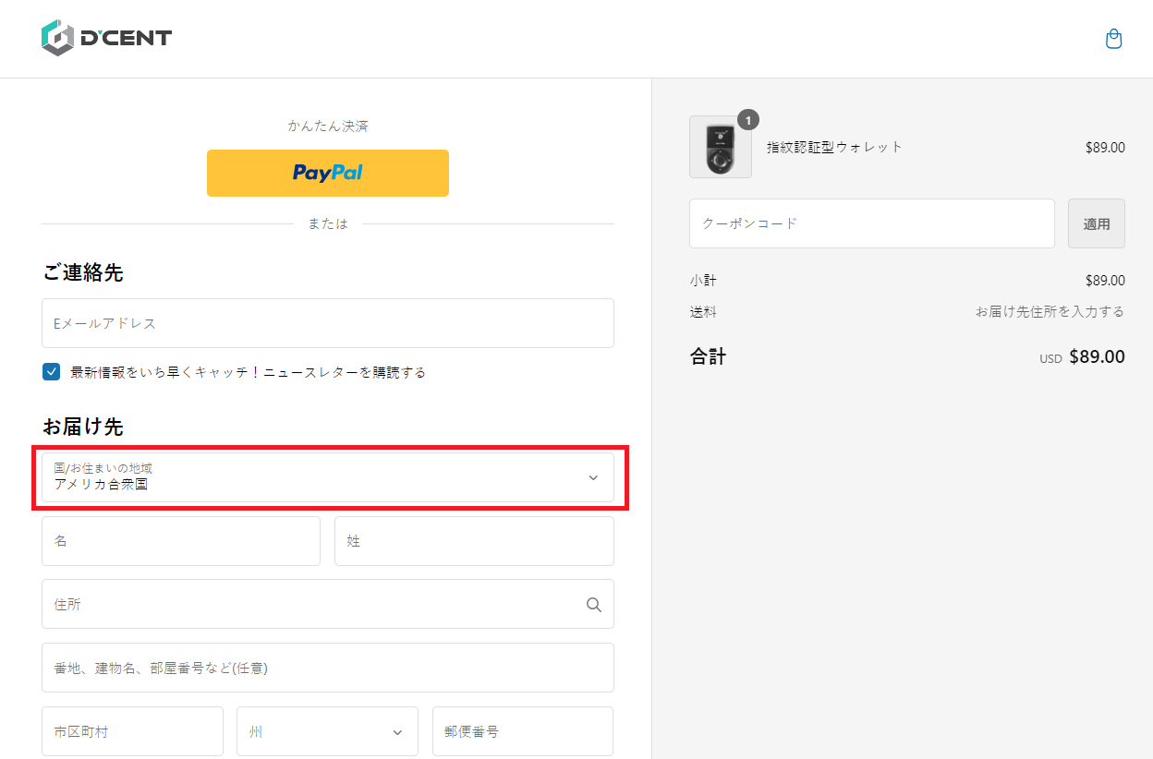Pay with the PayPal button
The image size is (1153, 759).
click(328, 173)
